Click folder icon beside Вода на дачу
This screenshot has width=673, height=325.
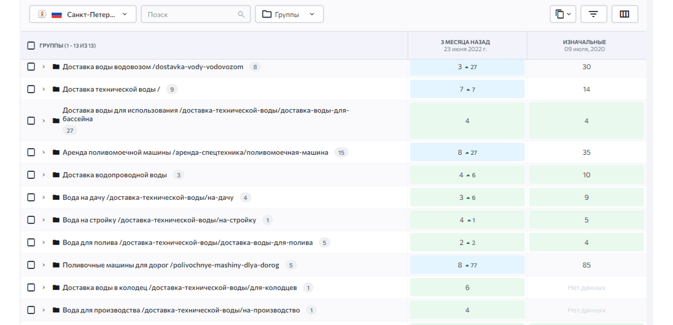pyautogui.click(x=56, y=197)
